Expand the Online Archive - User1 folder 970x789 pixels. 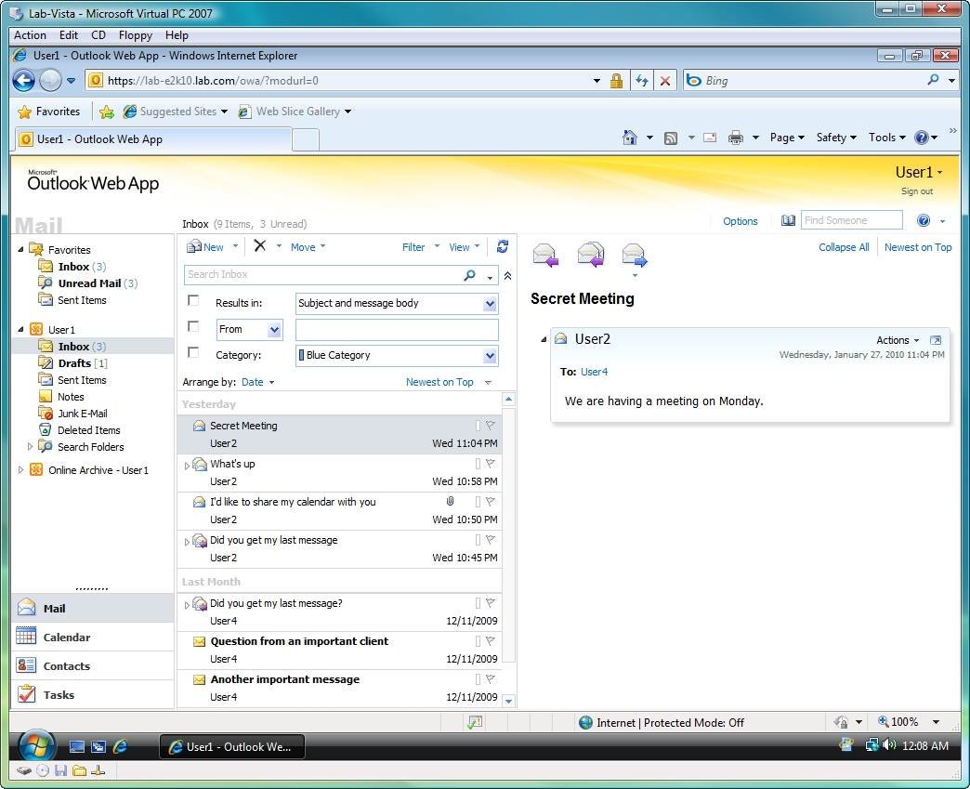point(21,470)
